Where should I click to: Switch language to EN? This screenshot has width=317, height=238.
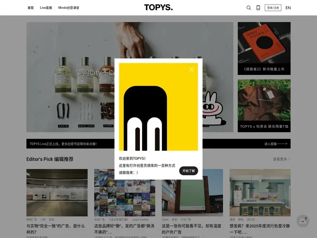click(288, 7)
